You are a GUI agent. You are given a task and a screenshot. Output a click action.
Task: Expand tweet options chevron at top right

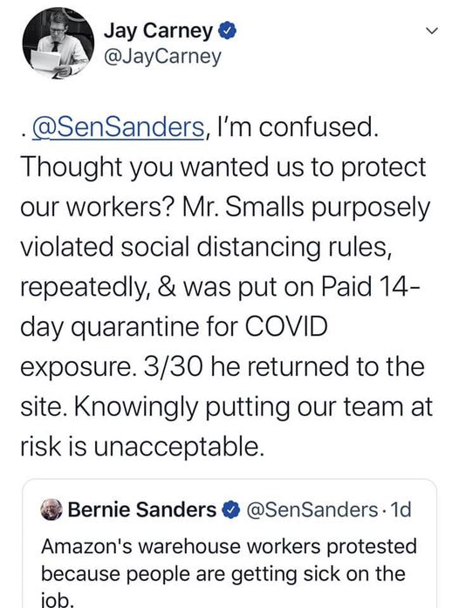[431, 31]
